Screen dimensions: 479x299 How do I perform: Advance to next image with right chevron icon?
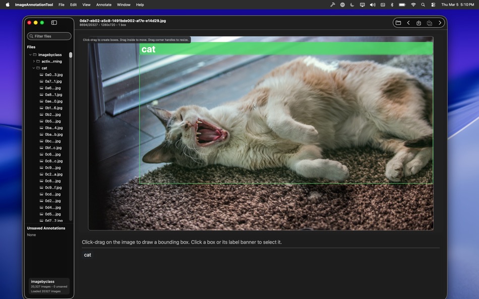tap(439, 23)
